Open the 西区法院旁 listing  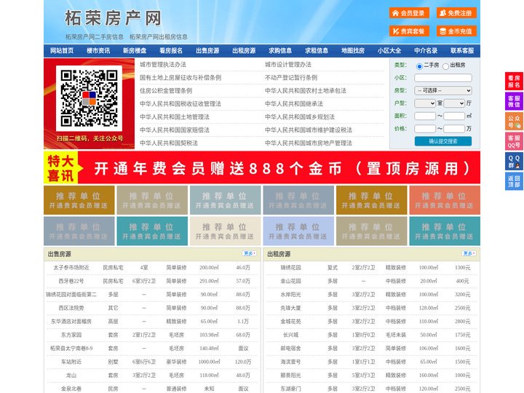tap(71, 308)
